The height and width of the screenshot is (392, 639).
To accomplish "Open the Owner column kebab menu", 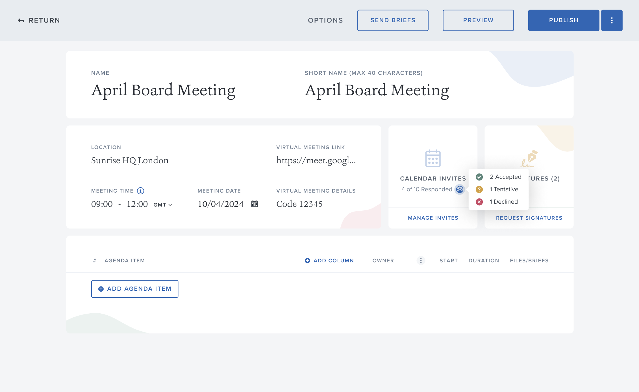I will point(421,261).
